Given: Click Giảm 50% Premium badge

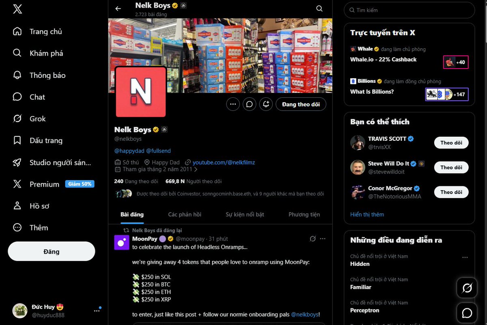Looking at the screenshot, I should (x=80, y=184).
